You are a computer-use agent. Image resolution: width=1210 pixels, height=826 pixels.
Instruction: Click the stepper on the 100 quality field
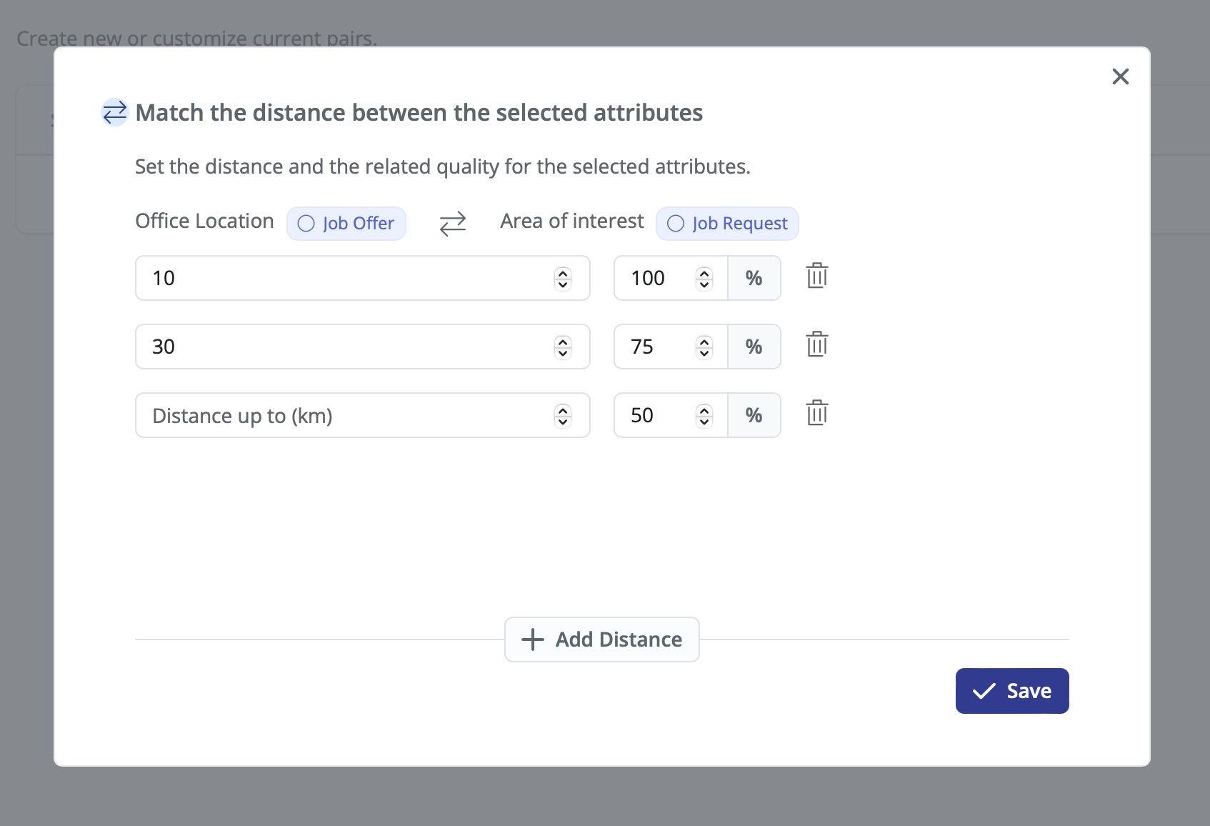tap(704, 279)
